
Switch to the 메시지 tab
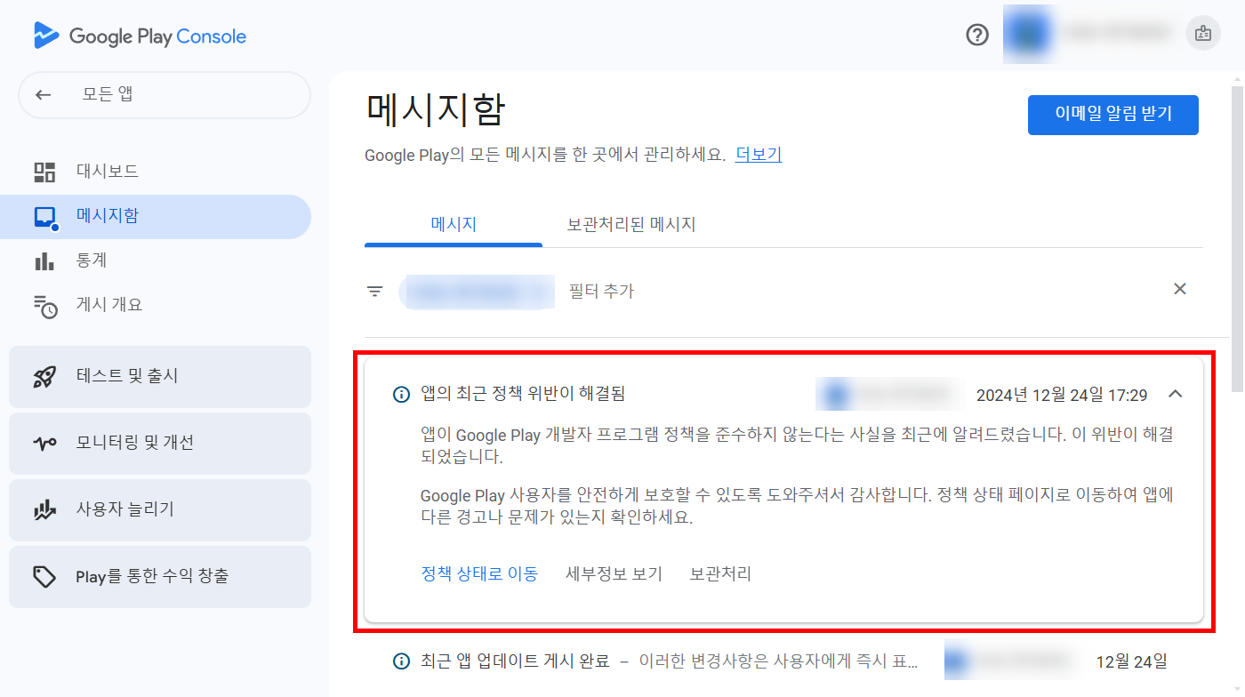[454, 225]
